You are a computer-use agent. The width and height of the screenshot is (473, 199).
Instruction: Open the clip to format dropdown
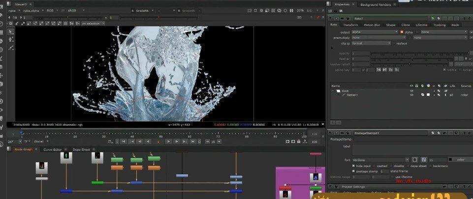coord(371,43)
